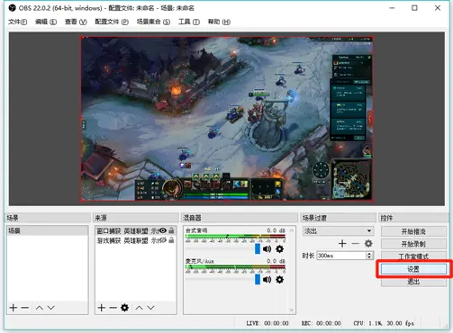Click the 开始录制 start recording button

[413, 244]
